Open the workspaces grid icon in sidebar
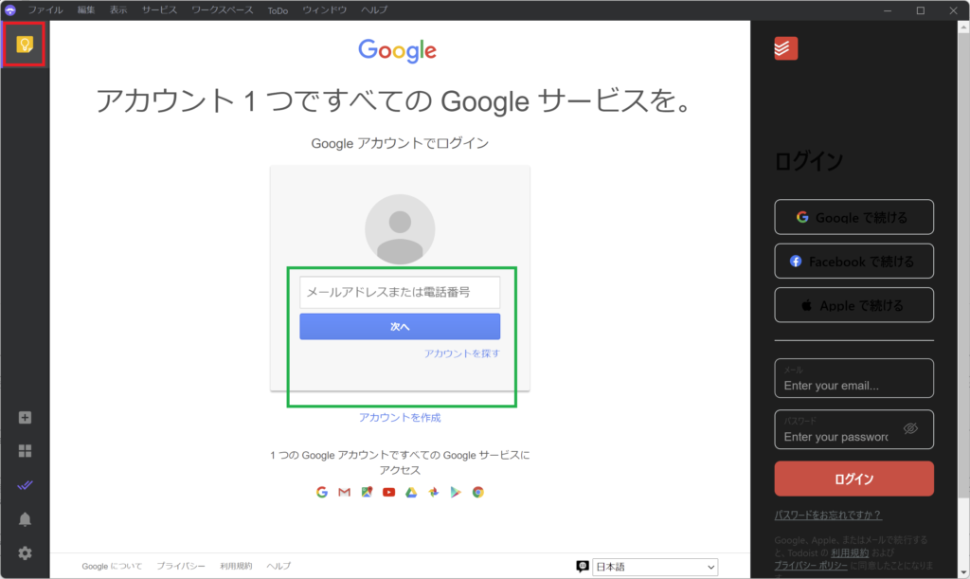Image resolution: width=970 pixels, height=579 pixels. pyautogui.click(x=25, y=451)
